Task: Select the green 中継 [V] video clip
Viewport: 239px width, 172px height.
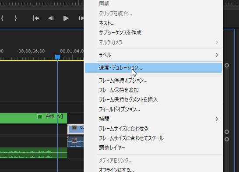Action: [x=33, y=118]
